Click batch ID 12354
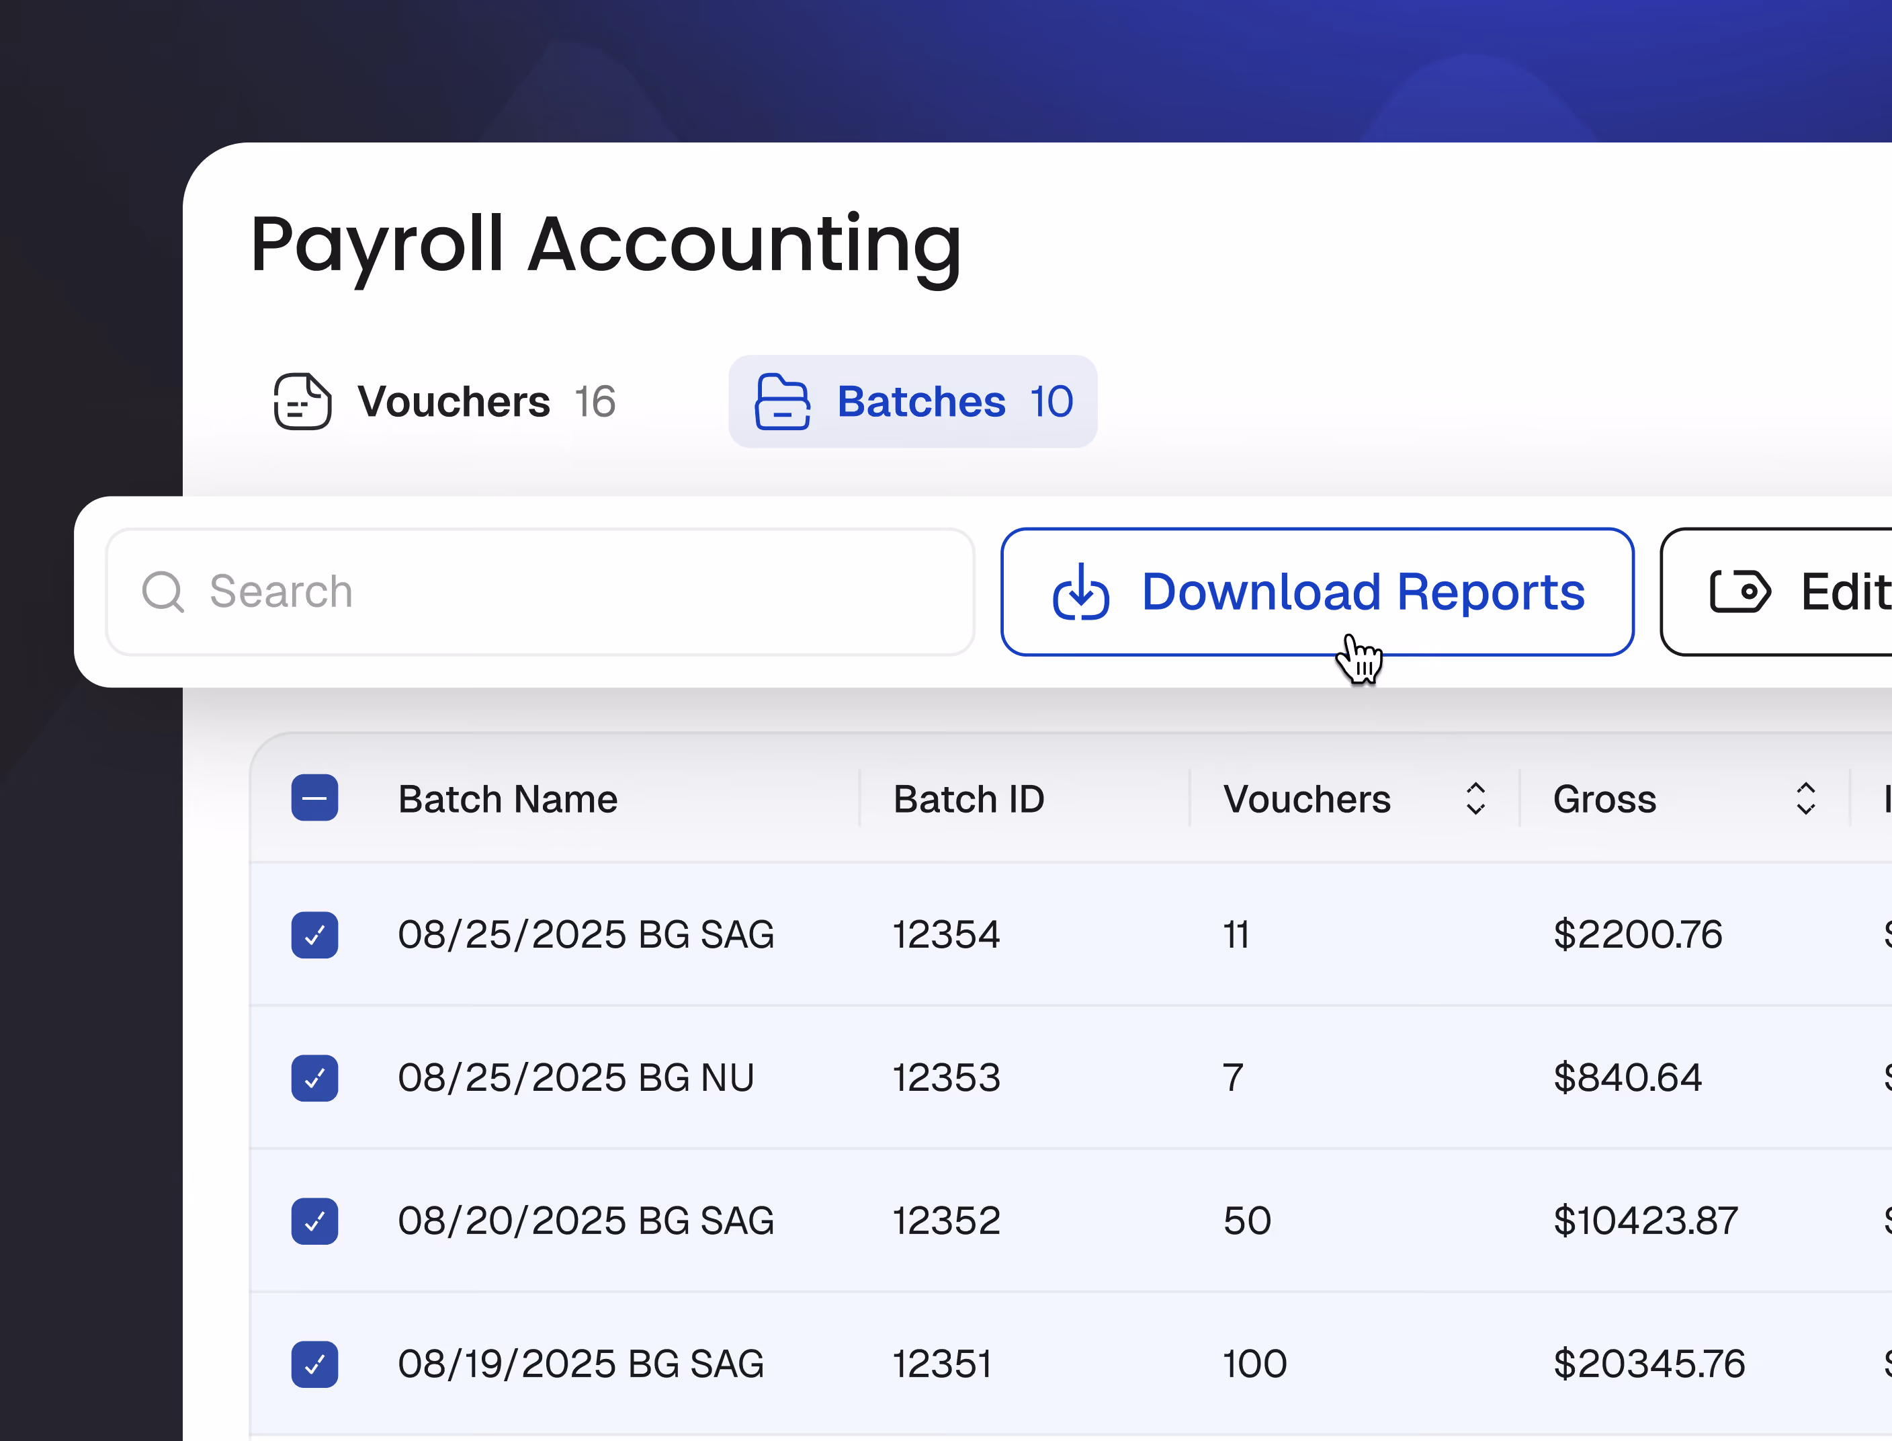Viewport: 1892px width, 1441px height. pyautogui.click(x=947, y=935)
